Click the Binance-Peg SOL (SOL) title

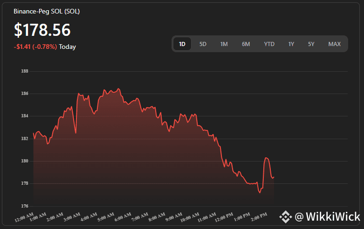tap(47, 11)
